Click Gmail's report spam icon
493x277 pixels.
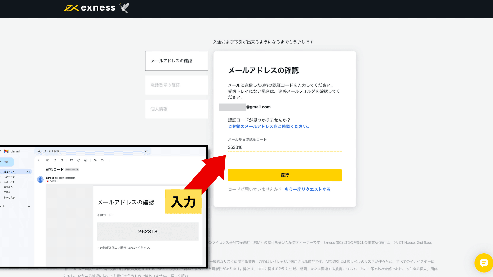pyautogui.click(x=55, y=160)
